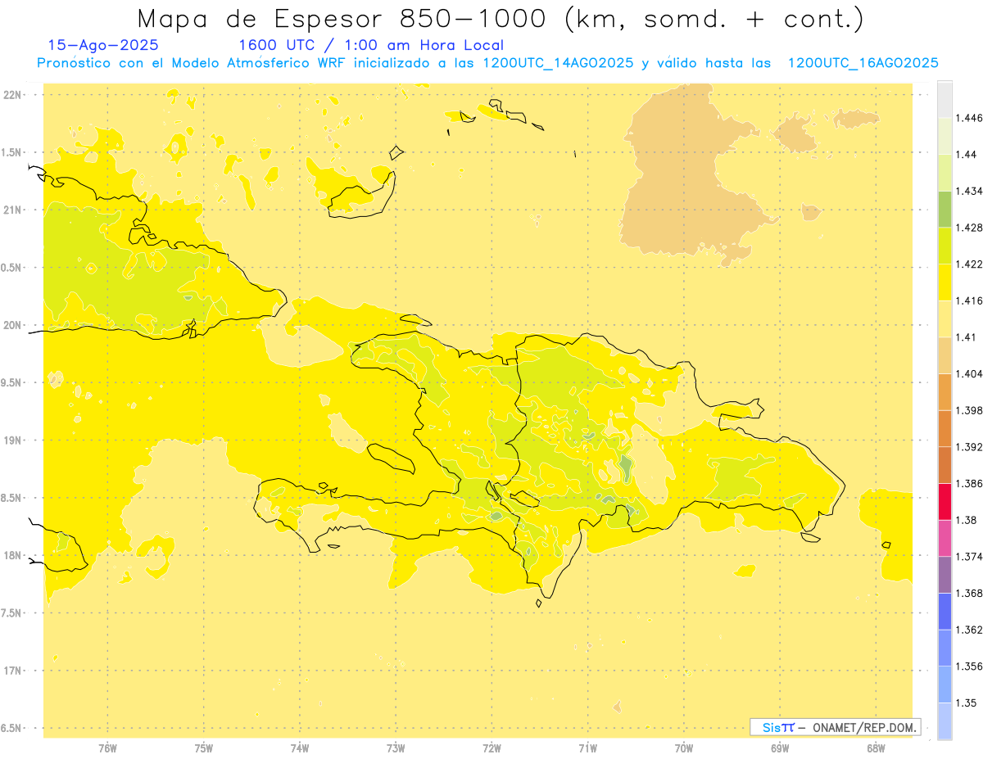
Task: Click the 20N latitude label
Action: tap(13, 325)
